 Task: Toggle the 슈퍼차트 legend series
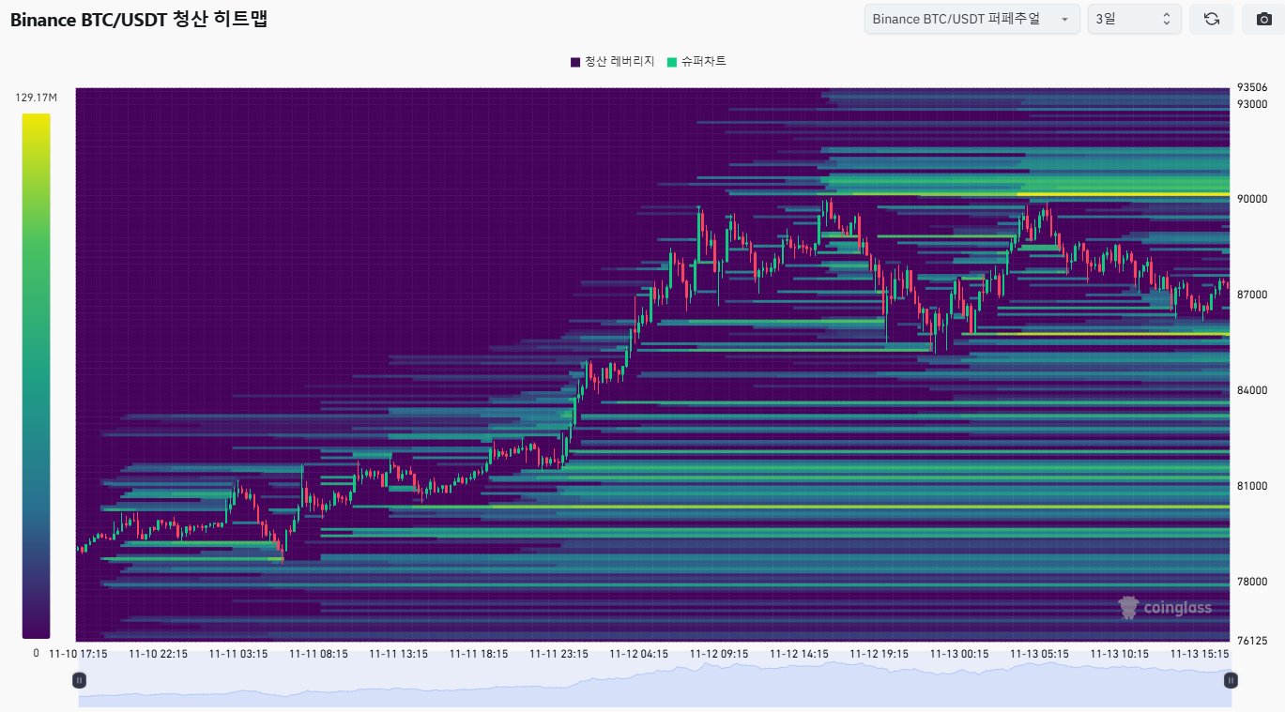coord(696,61)
